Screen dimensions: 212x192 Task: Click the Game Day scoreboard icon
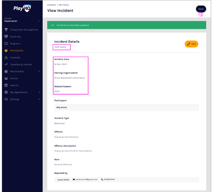[x=6, y=36]
